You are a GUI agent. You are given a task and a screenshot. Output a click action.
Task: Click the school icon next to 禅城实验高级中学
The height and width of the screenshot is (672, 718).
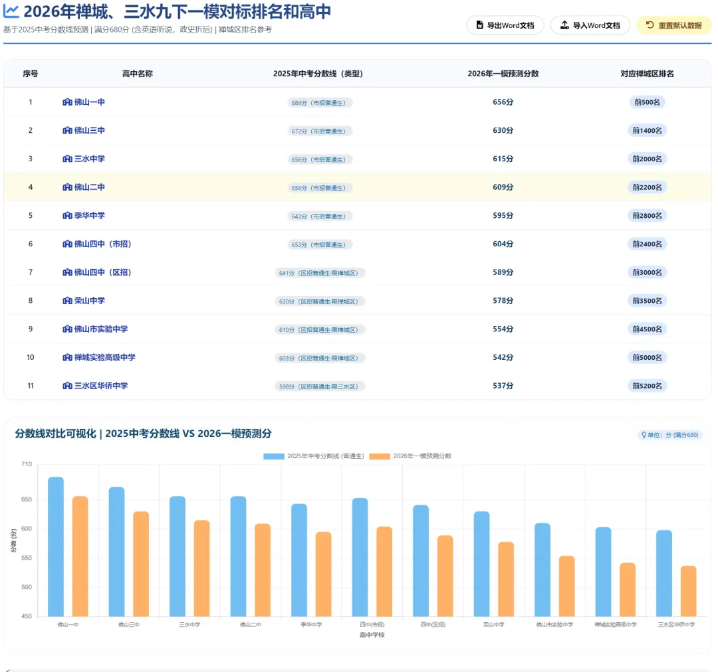tap(67, 357)
